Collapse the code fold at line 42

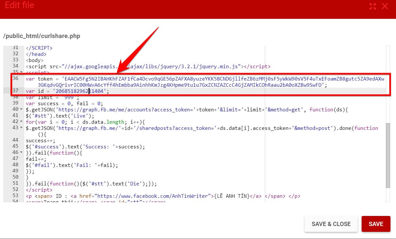[x=21, y=122]
